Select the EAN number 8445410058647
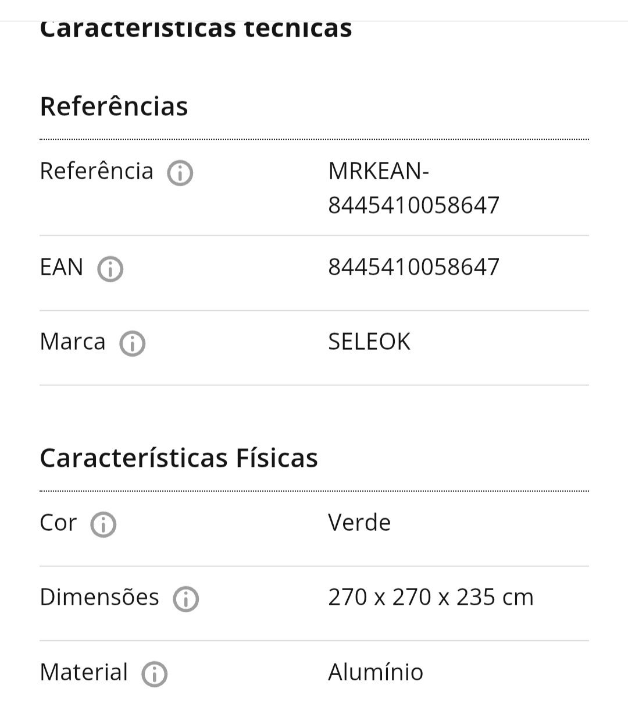 tap(414, 267)
